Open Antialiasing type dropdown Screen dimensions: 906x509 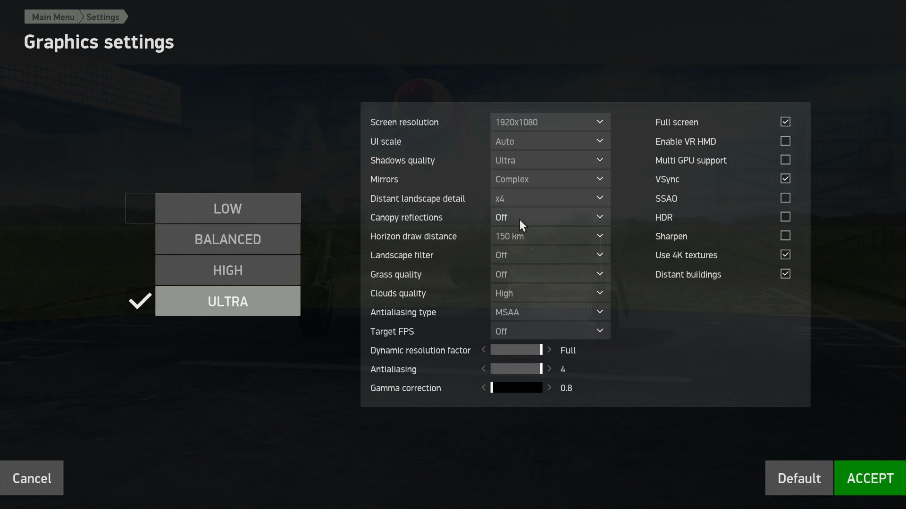point(550,312)
